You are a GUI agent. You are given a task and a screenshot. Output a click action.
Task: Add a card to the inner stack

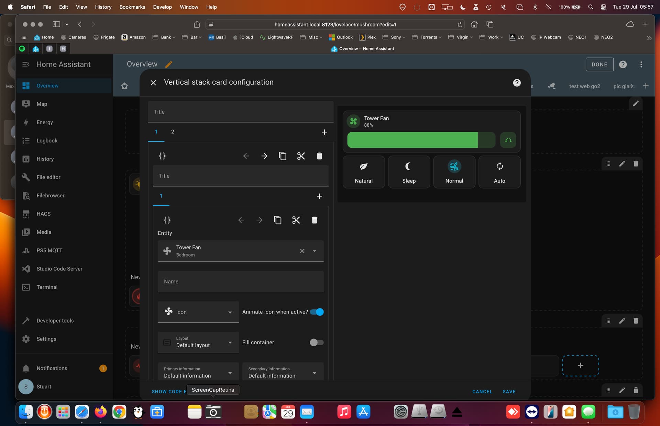pyautogui.click(x=319, y=196)
